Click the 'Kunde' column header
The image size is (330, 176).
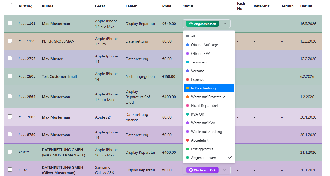(48, 6)
